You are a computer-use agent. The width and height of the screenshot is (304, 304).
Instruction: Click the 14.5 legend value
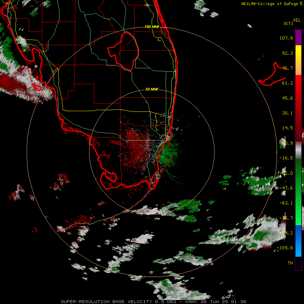point(287,128)
